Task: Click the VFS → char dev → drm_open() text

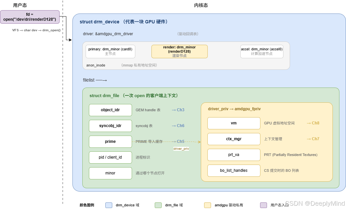Action: pos(36,30)
